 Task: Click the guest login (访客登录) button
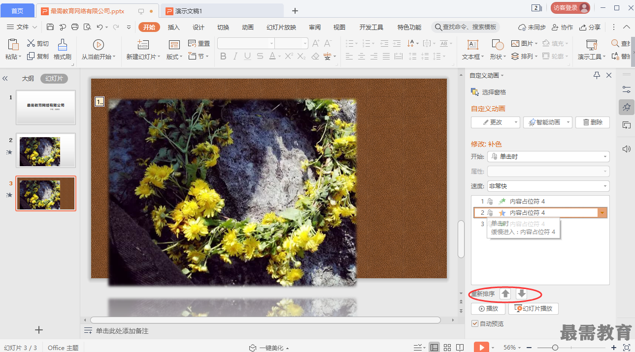pyautogui.click(x=570, y=8)
